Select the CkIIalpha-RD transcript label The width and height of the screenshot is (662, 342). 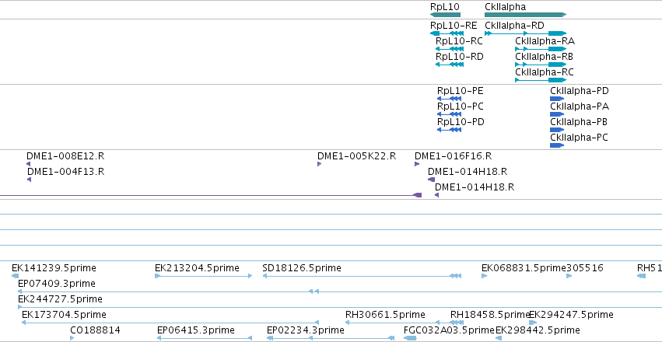point(514,26)
